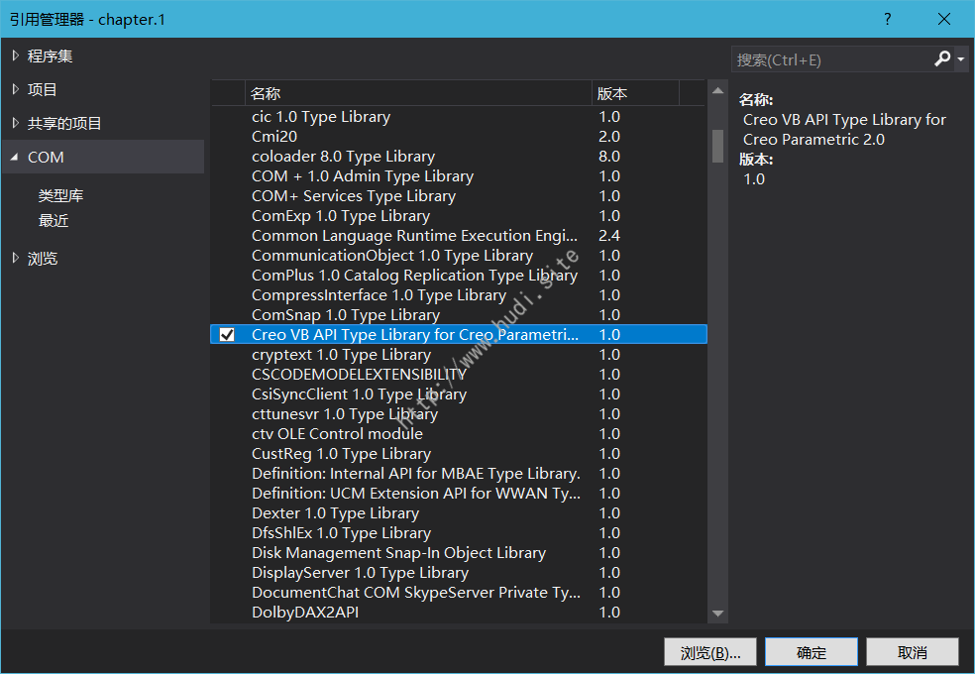The image size is (975, 674).
Task: Select ComSnap 1.0 Type Library row
Action: [459, 314]
